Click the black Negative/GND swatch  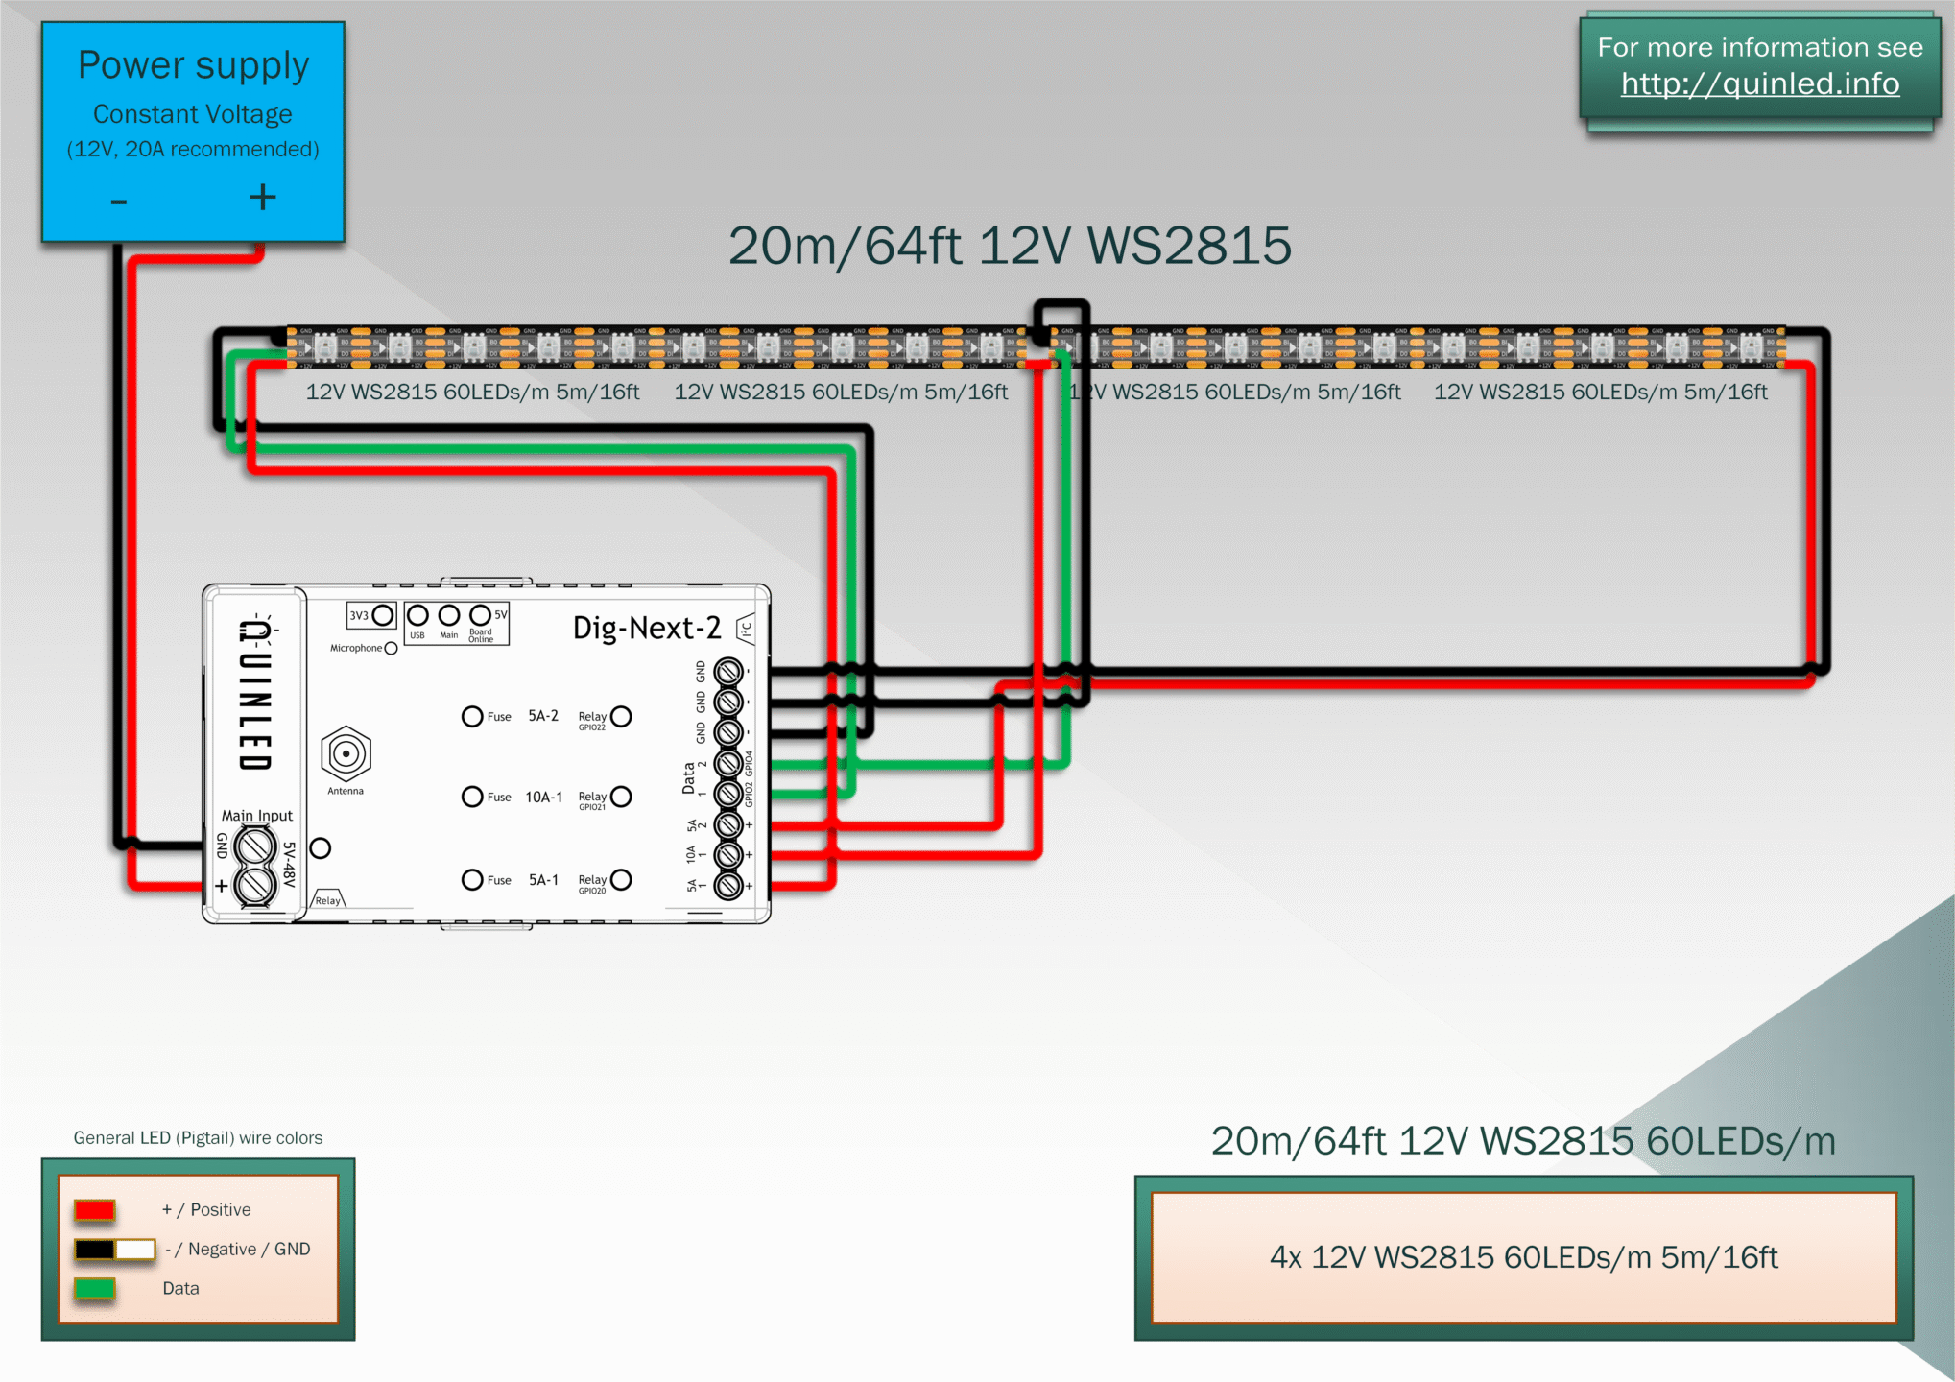[x=95, y=1249]
